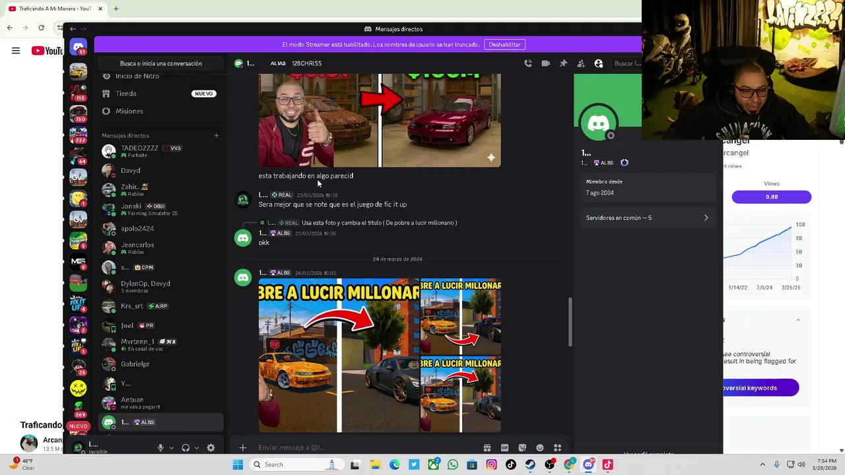This screenshot has width=845, height=475.
Task: Click the Enviar mensaje text field
Action: point(366,447)
